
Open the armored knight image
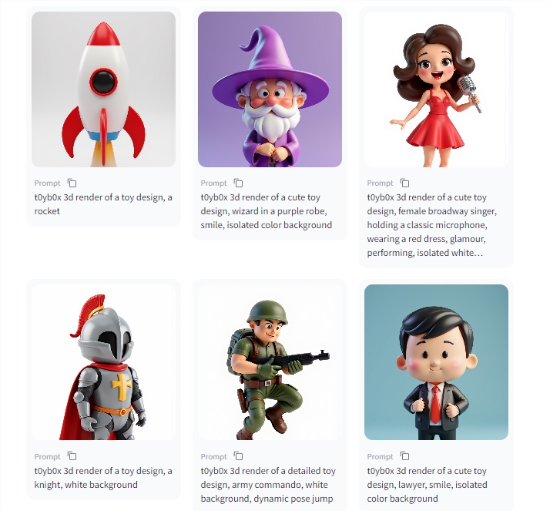[103, 362]
